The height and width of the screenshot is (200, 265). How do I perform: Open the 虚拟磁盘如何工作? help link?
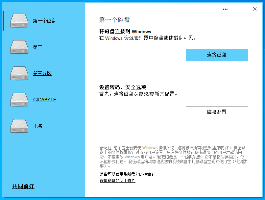(117, 181)
